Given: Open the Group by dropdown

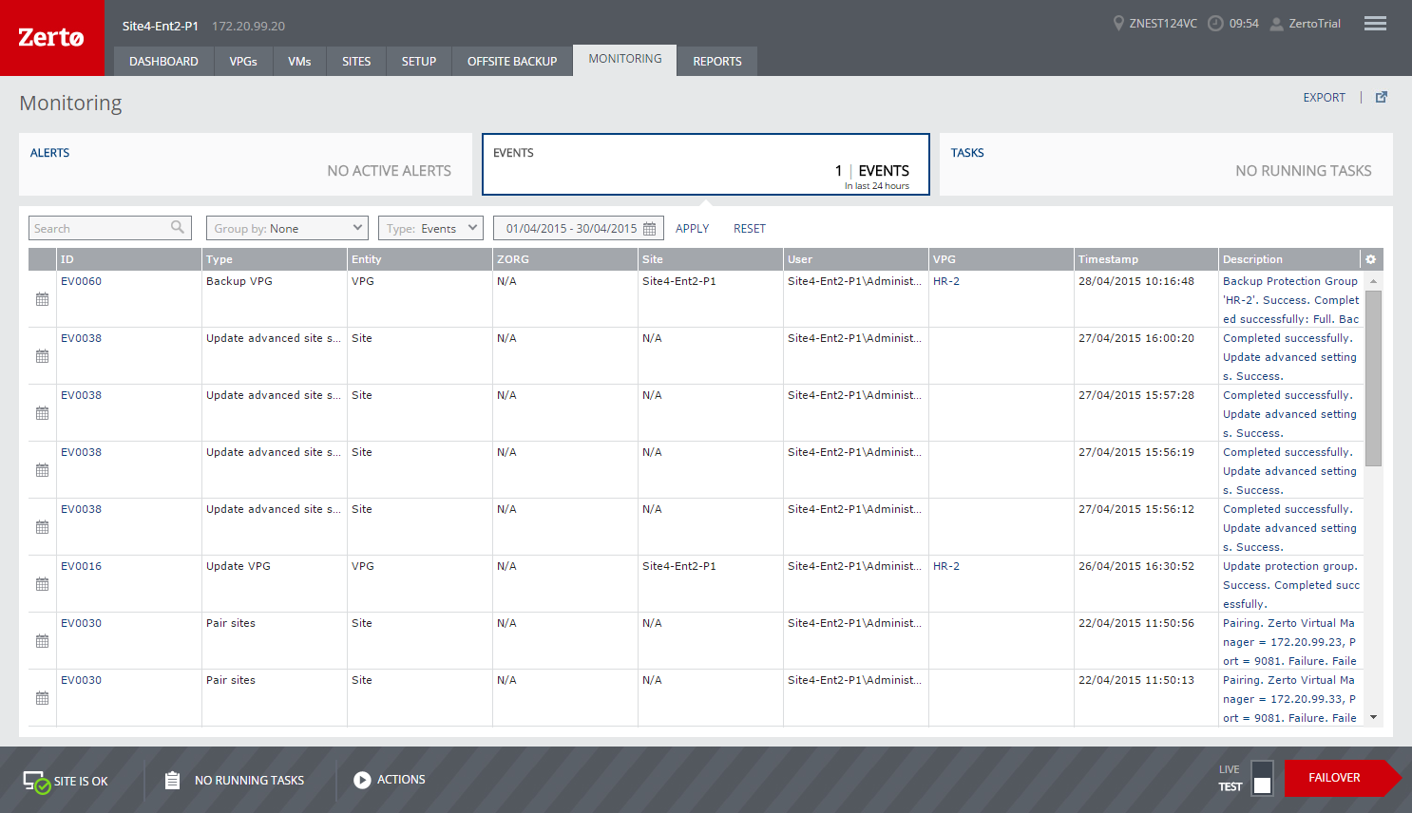Looking at the screenshot, I should [287, 228].
